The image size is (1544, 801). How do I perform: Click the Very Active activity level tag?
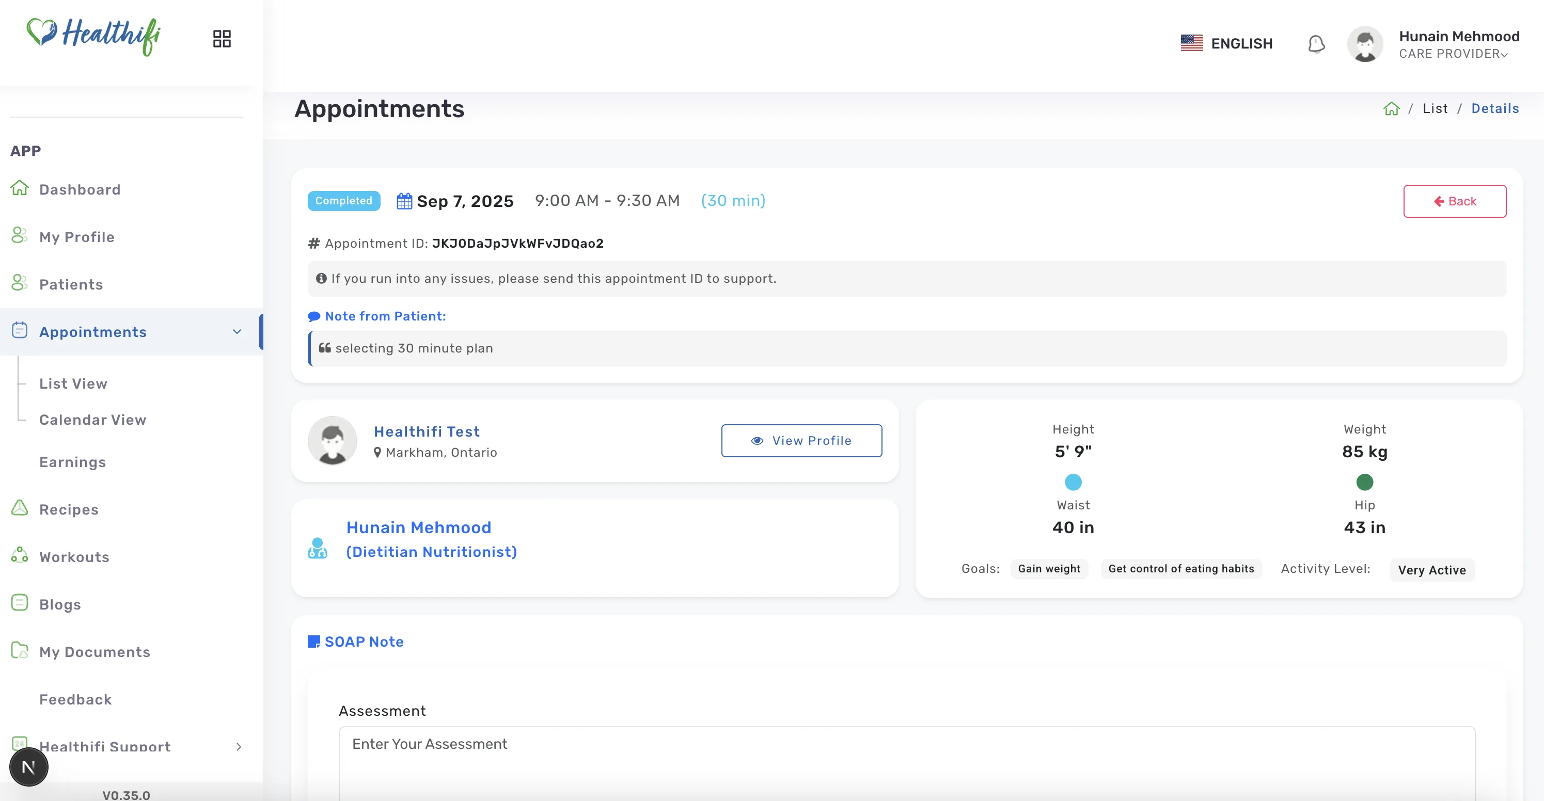[x=1432, y=570]
